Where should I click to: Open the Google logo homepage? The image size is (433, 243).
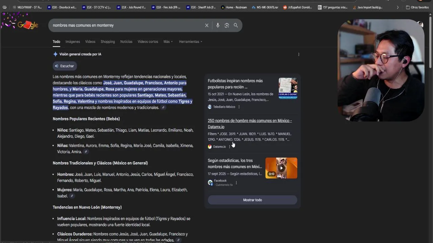(28, 25)
